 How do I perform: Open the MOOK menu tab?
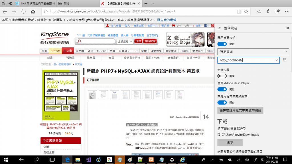point(101,51)
